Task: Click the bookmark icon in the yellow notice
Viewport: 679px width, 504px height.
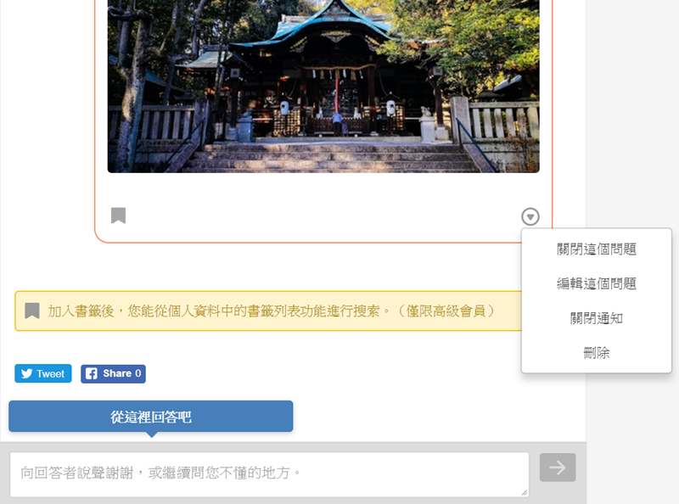Action: [32, 311]
